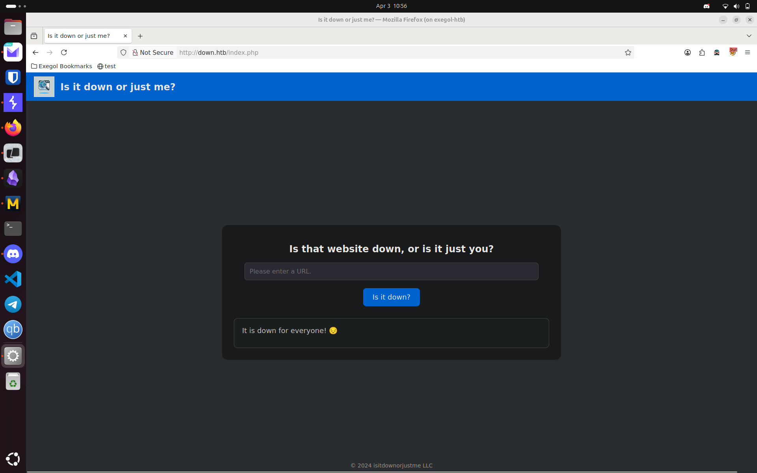The image size is (757, 473).
Task: Open the Exegol Bookmarks folder
Action: click(62, 66)
